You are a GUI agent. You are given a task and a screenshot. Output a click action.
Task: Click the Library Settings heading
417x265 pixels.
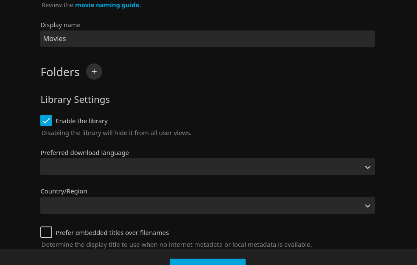(75, 100)
